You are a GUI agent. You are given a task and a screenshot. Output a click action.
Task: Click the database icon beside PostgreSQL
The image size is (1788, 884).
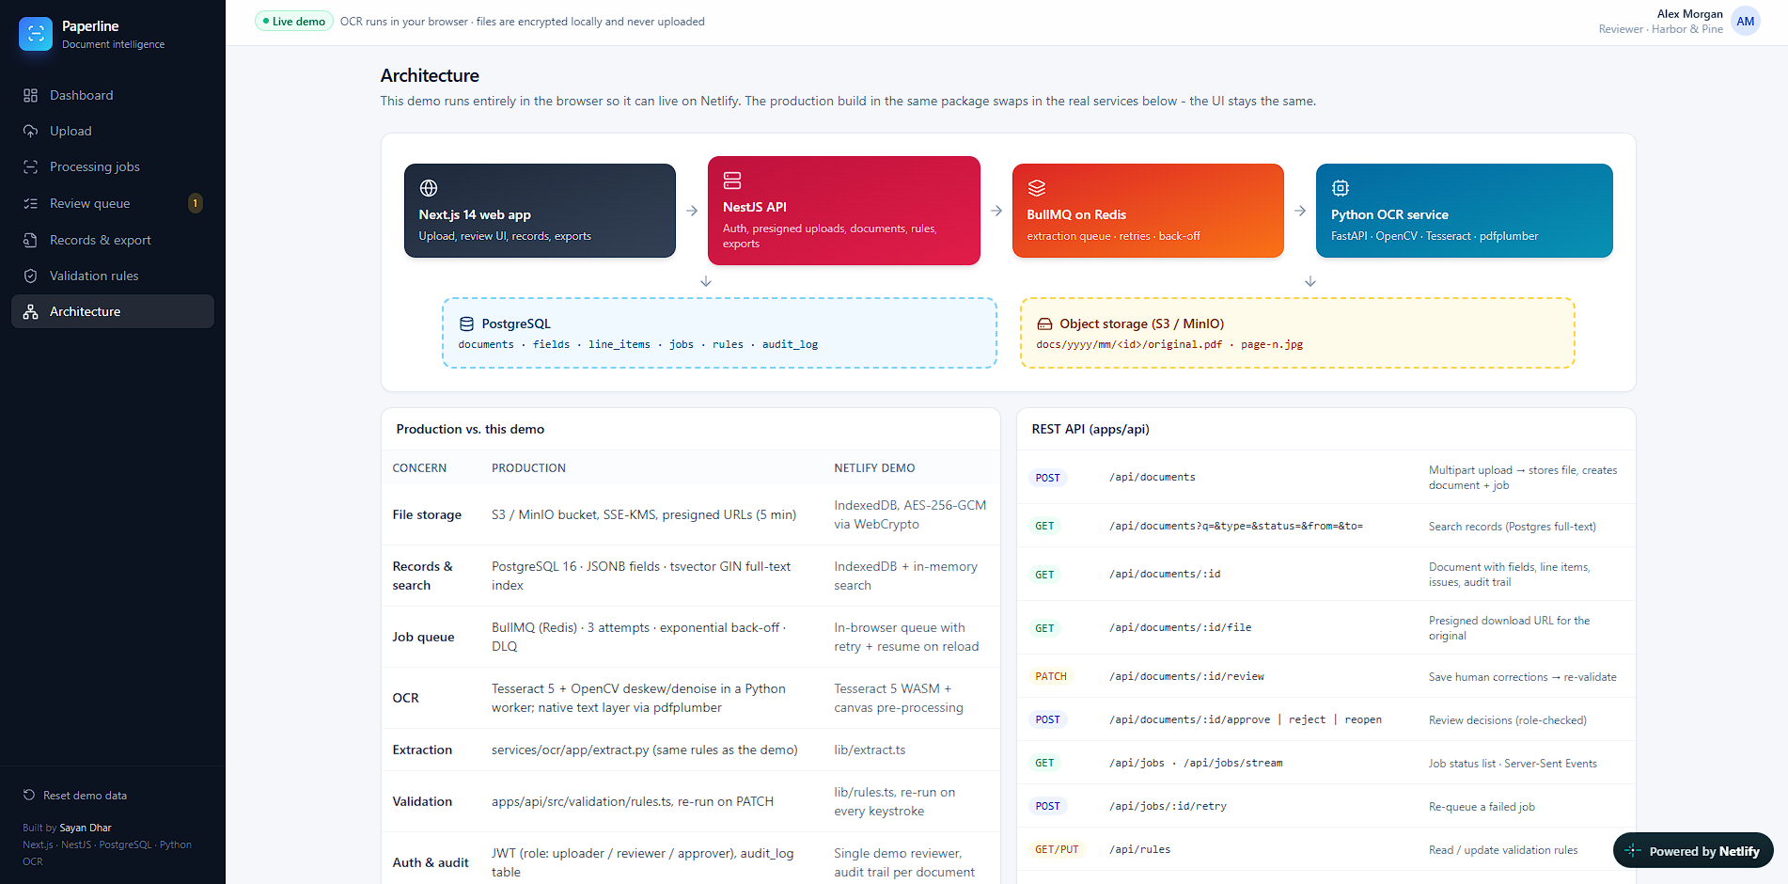(x=466, y=324)
